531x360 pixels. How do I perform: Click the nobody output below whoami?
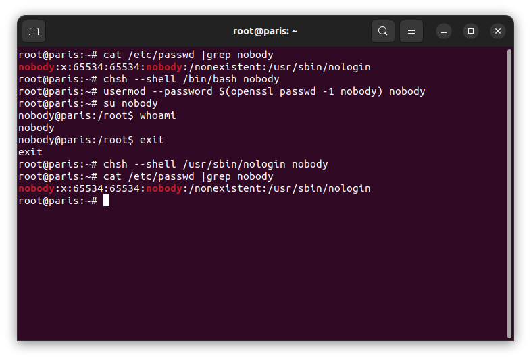(36, 128)
